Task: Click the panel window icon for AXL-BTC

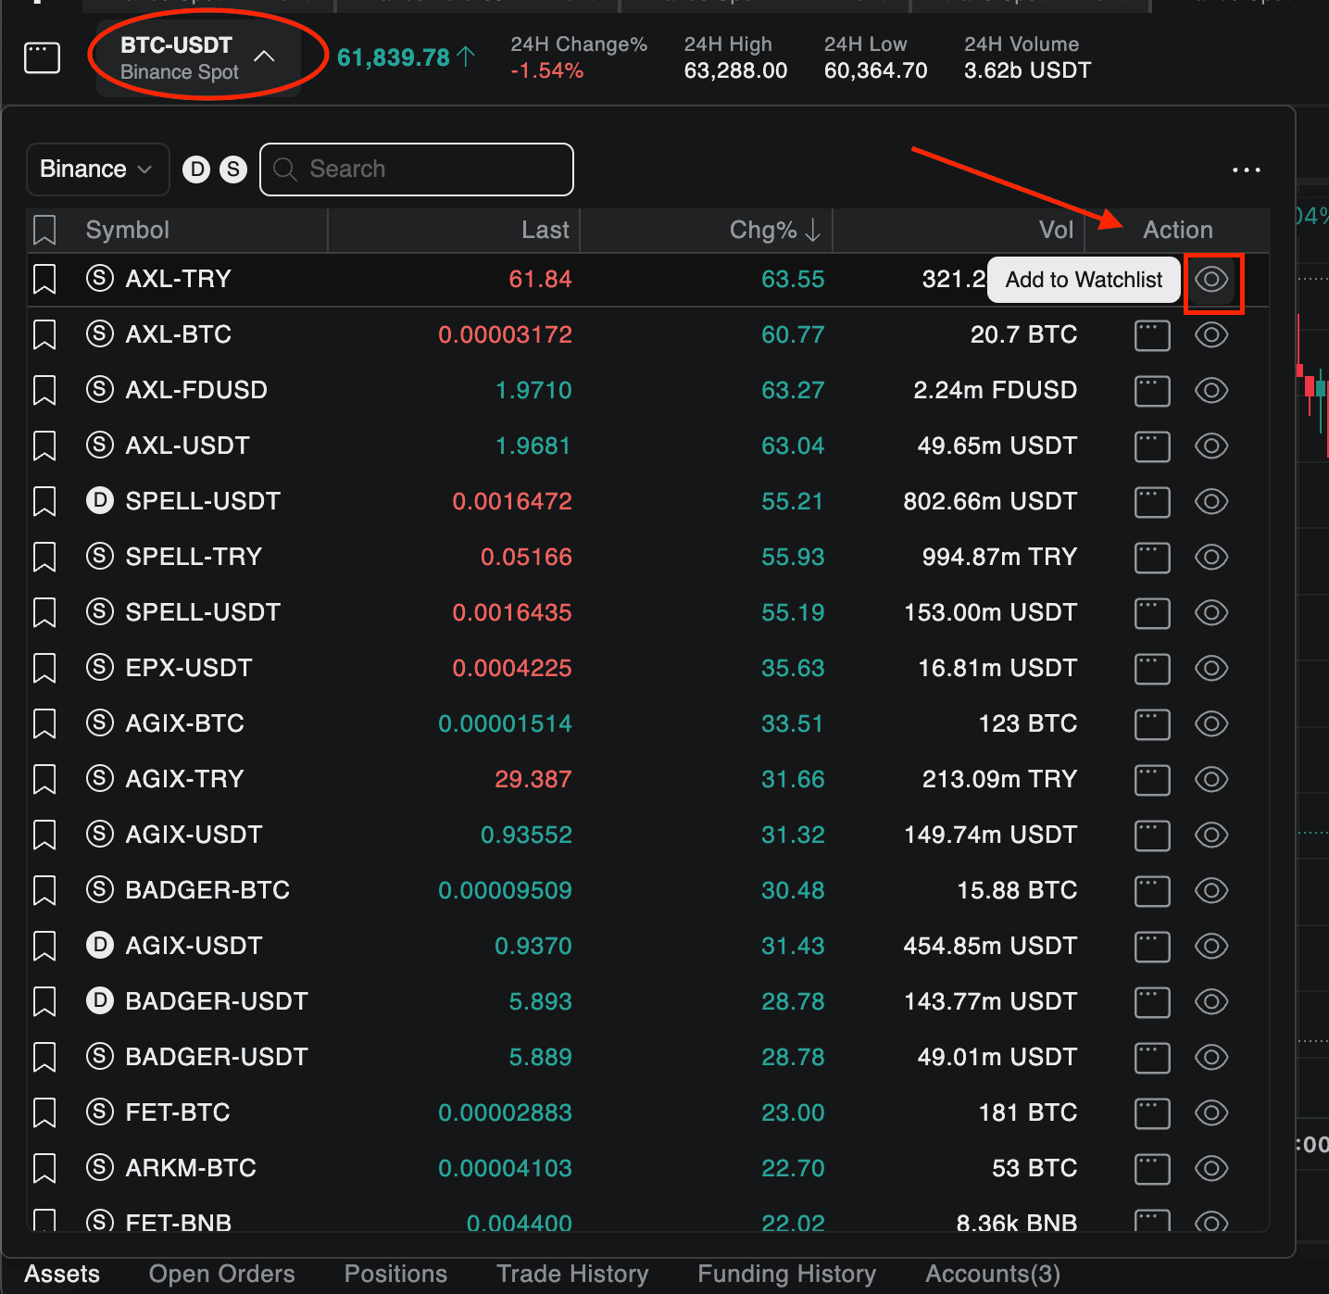Action: click(1152, 335)
